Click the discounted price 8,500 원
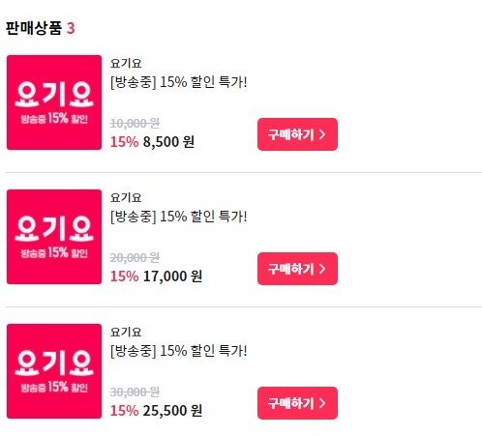Screen dimensions: 482x436 pyautogui.click(x=168, y=142)
